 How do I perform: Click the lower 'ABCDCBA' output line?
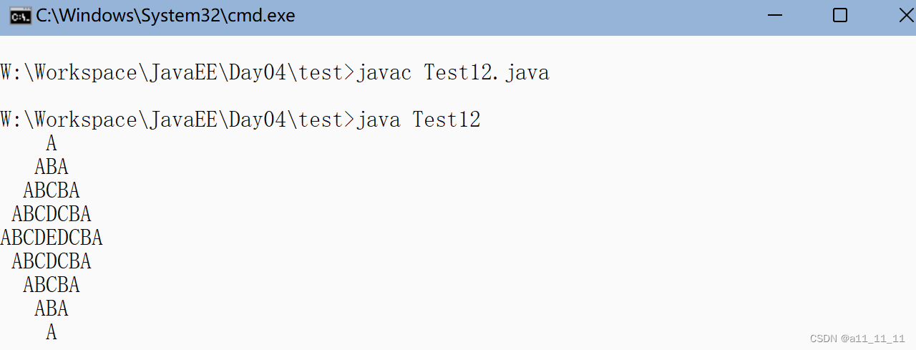pos(52,261)
